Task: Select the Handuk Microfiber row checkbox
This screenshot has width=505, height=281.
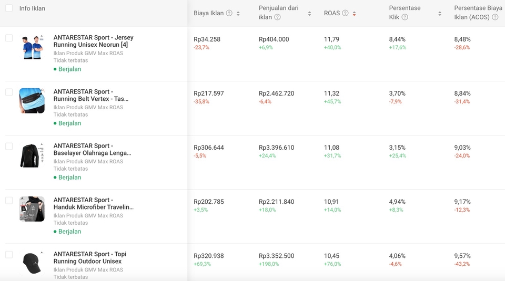Action: click(x=9, y=201)
